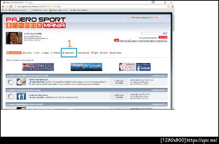Click the forum search text field
The image size is (219, 144).
click(151, 33)
